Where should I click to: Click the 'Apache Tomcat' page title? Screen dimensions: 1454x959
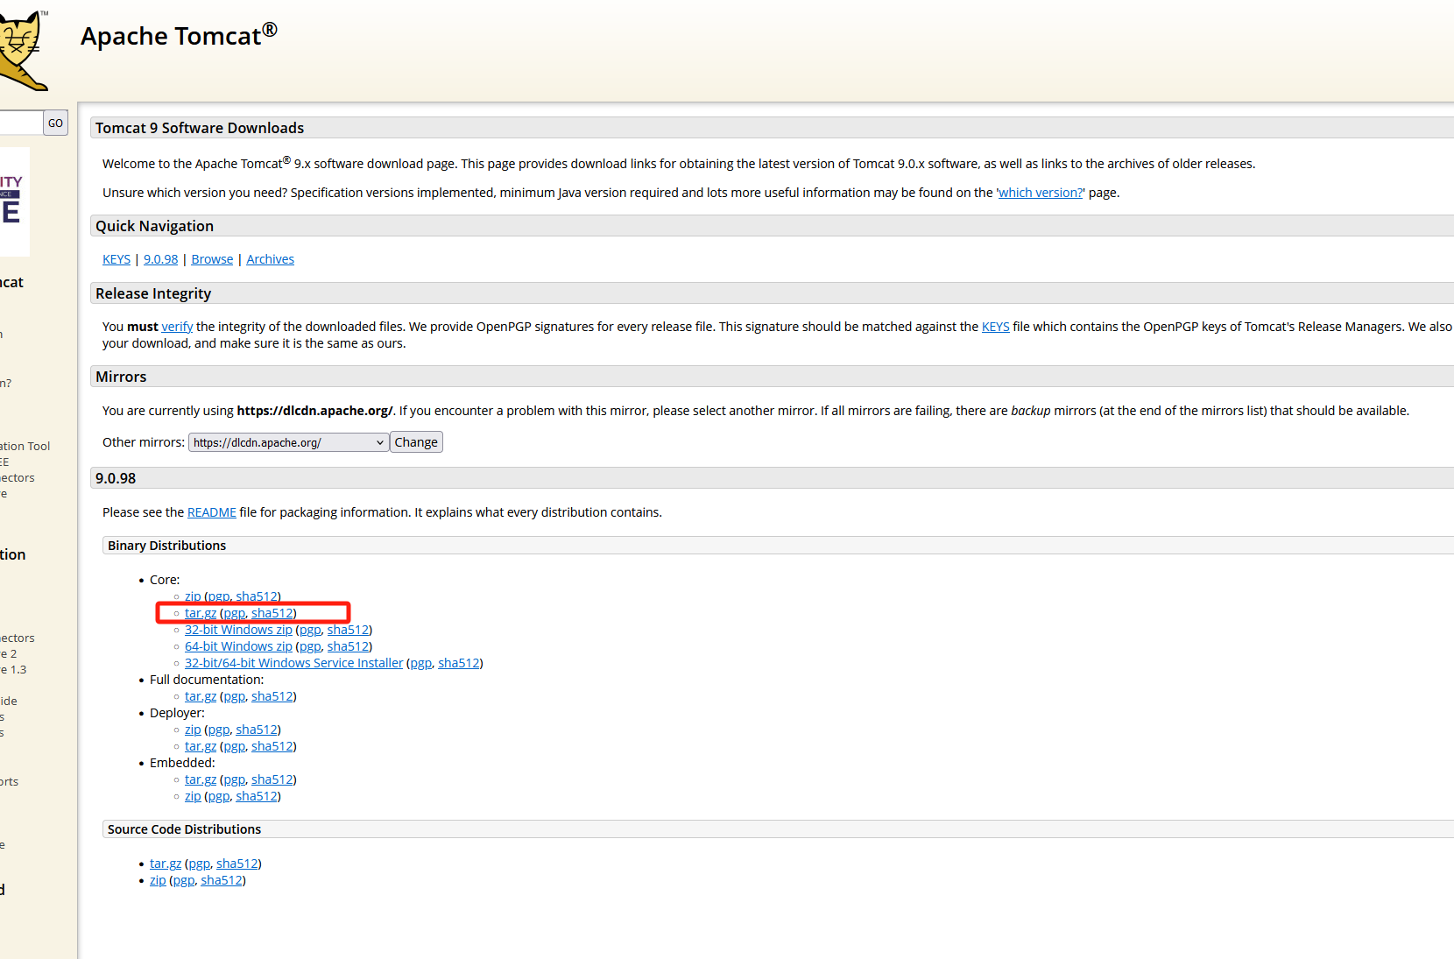[179, 35]
